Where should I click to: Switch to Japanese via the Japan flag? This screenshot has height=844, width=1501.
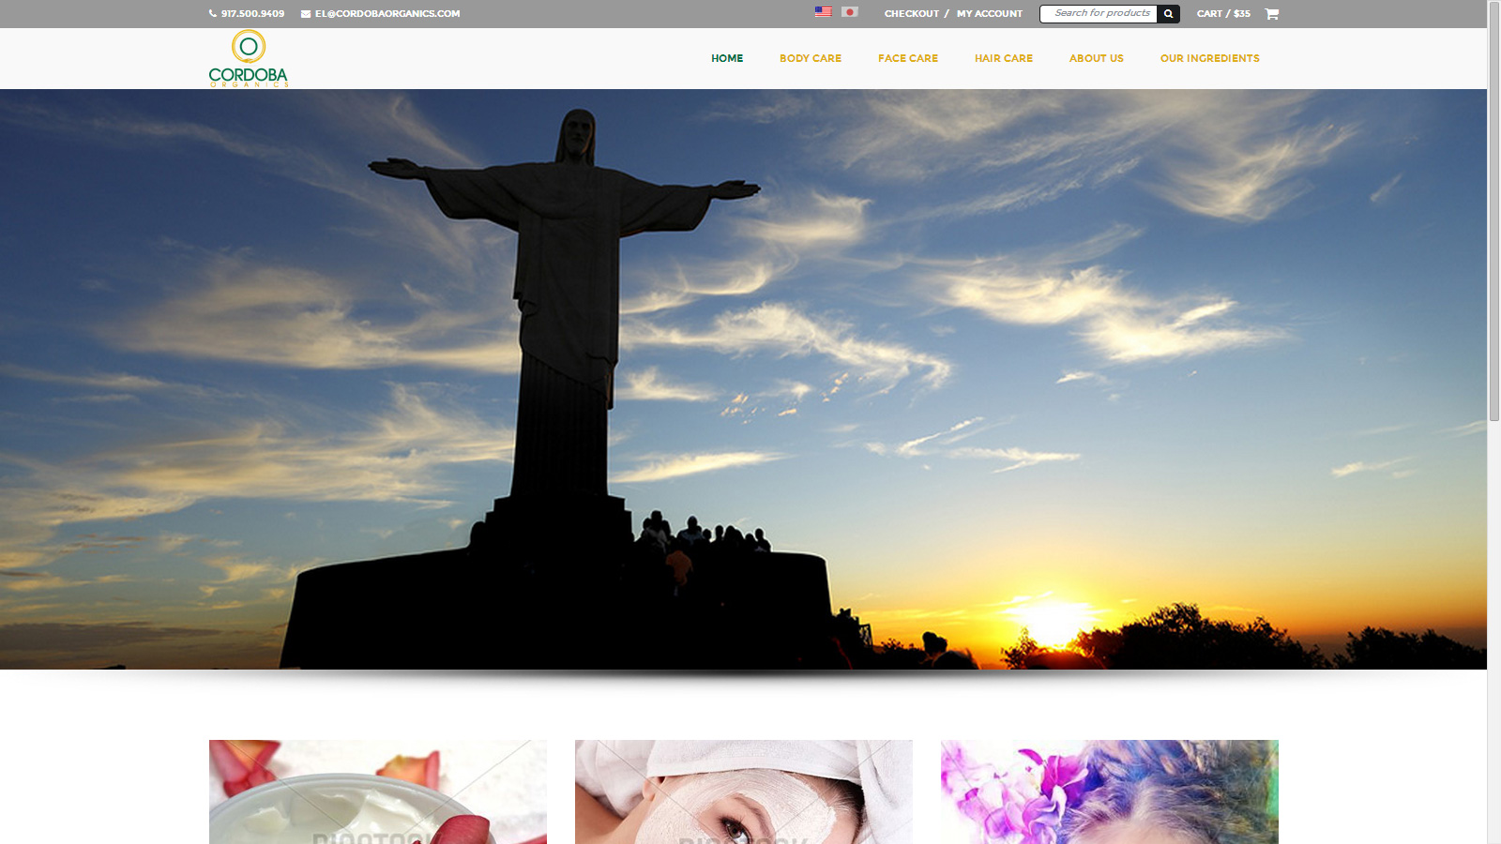point(849,12)
